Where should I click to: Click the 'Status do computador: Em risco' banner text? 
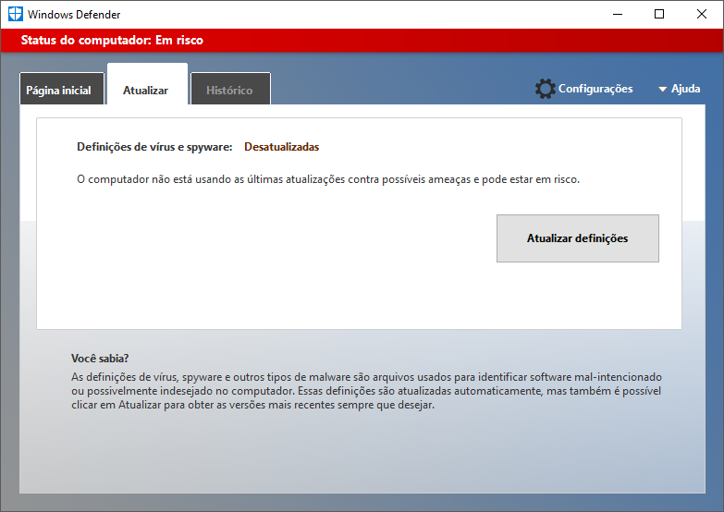[112, 40]
